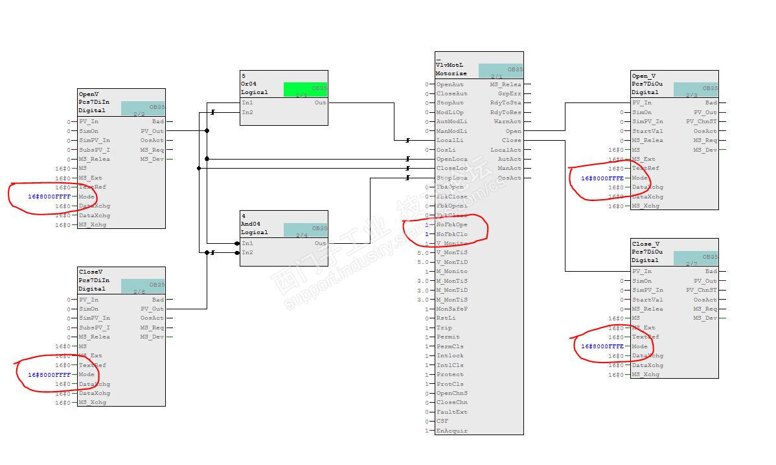This screenshot has width=776, height=465.
Task: Select Bad output of OpenV block
Action: pyautogui.click(x=158, y=121)
